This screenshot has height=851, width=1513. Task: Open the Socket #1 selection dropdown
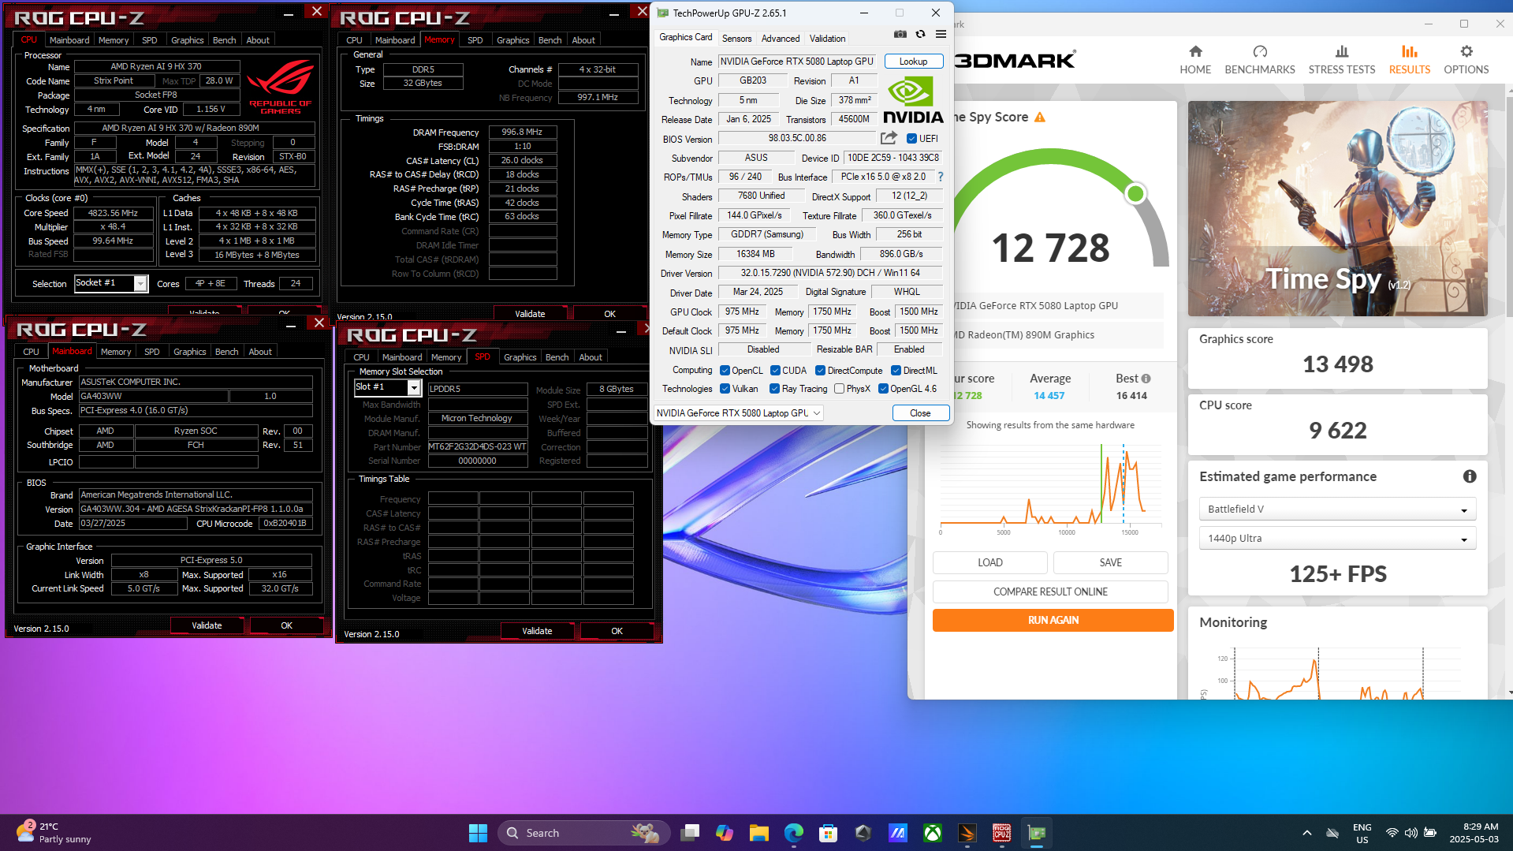point(111,283)
